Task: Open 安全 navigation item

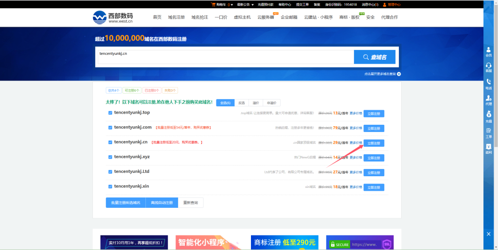Action: 370,17
